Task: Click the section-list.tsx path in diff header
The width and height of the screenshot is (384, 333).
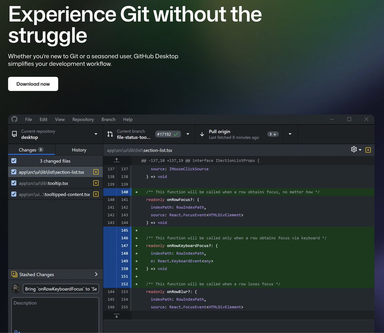Action: pyautogui.click(x=140, y=150)
